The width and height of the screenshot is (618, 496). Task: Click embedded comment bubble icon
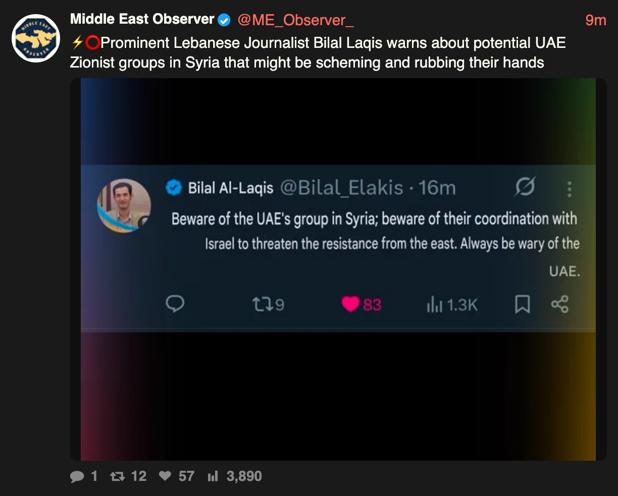pyautogui.click(x=175, y=304)
